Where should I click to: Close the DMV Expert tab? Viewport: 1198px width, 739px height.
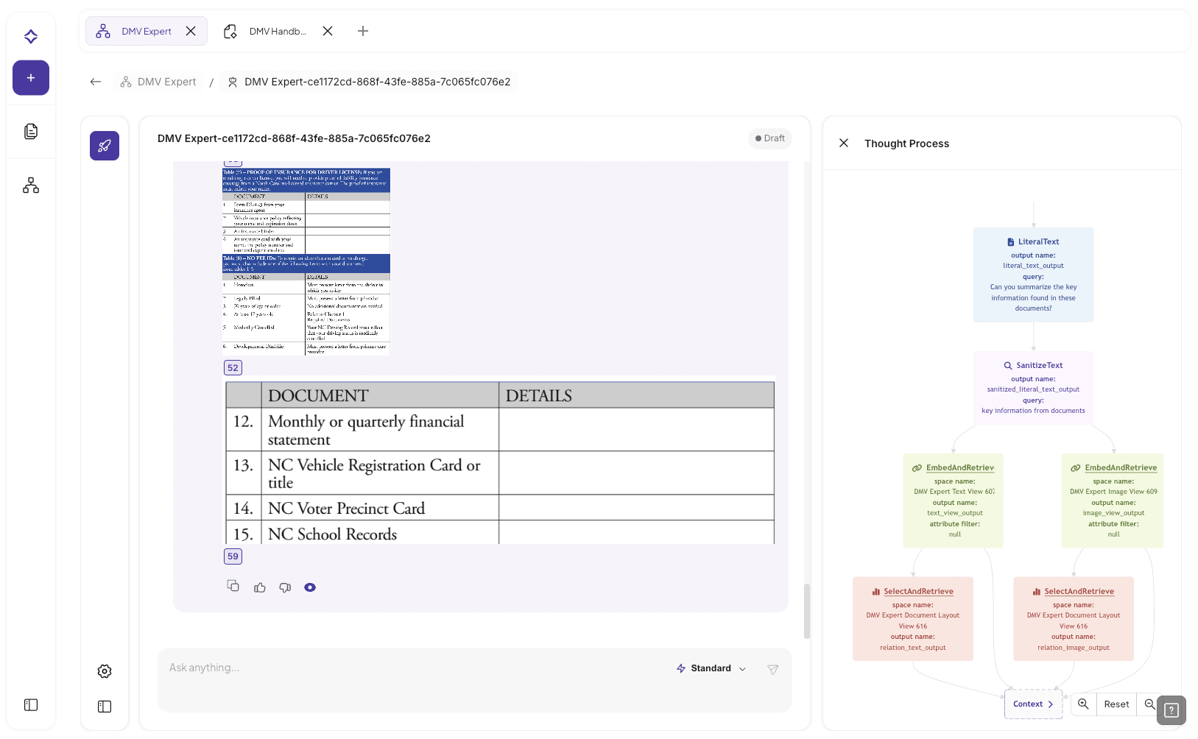click(x=191, y=31)
